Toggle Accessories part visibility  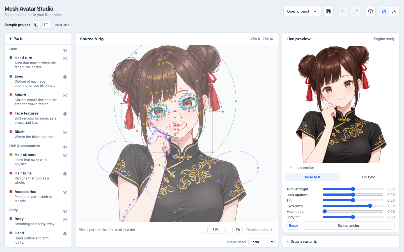pos(65,192)
